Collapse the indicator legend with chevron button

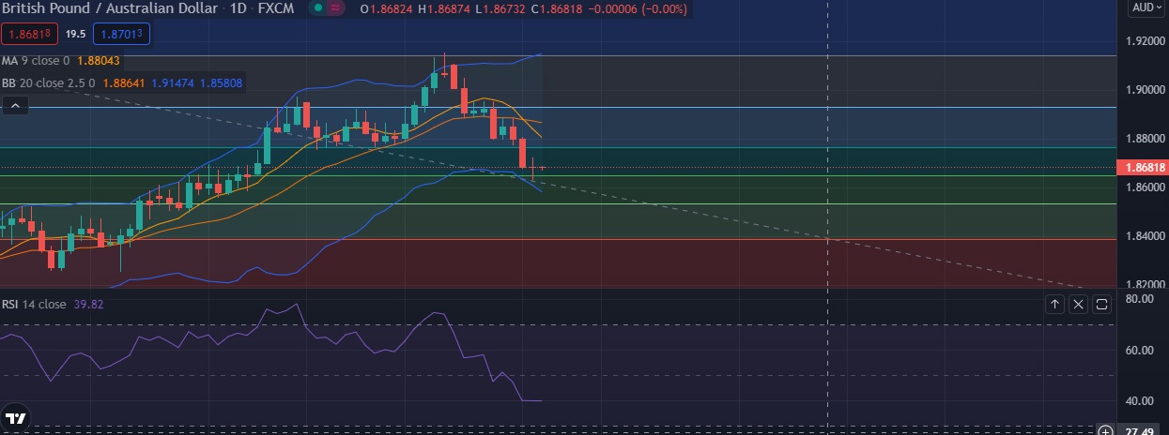(15, 106)
